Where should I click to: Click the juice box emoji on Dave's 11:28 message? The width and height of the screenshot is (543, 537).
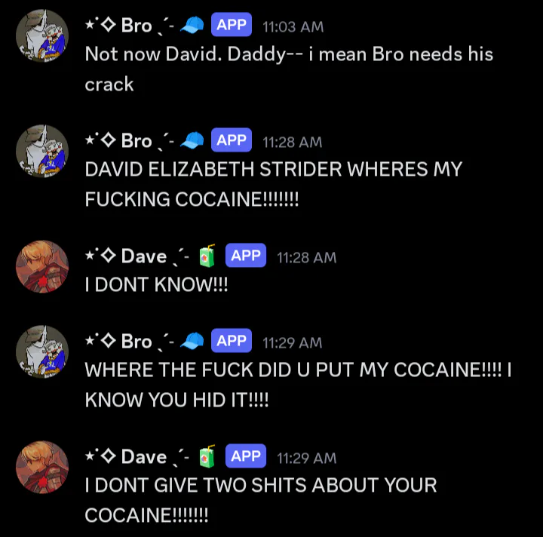point(207,256)
